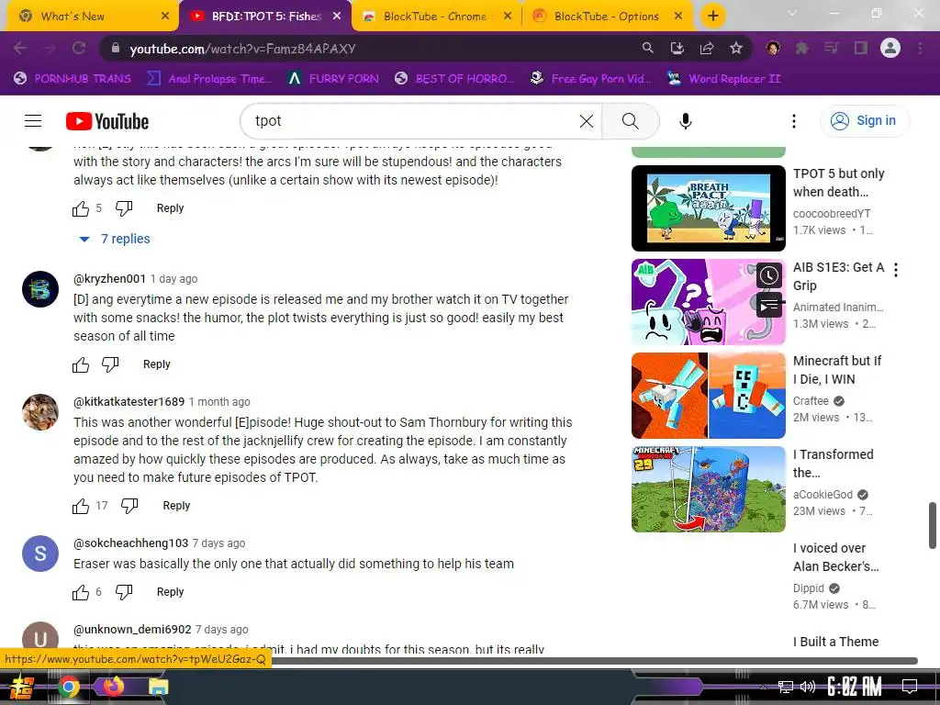Image resolution: width=940 pixels, height=705 pixels.
Task: Clear the search box with X
Action: click(587, 121)
